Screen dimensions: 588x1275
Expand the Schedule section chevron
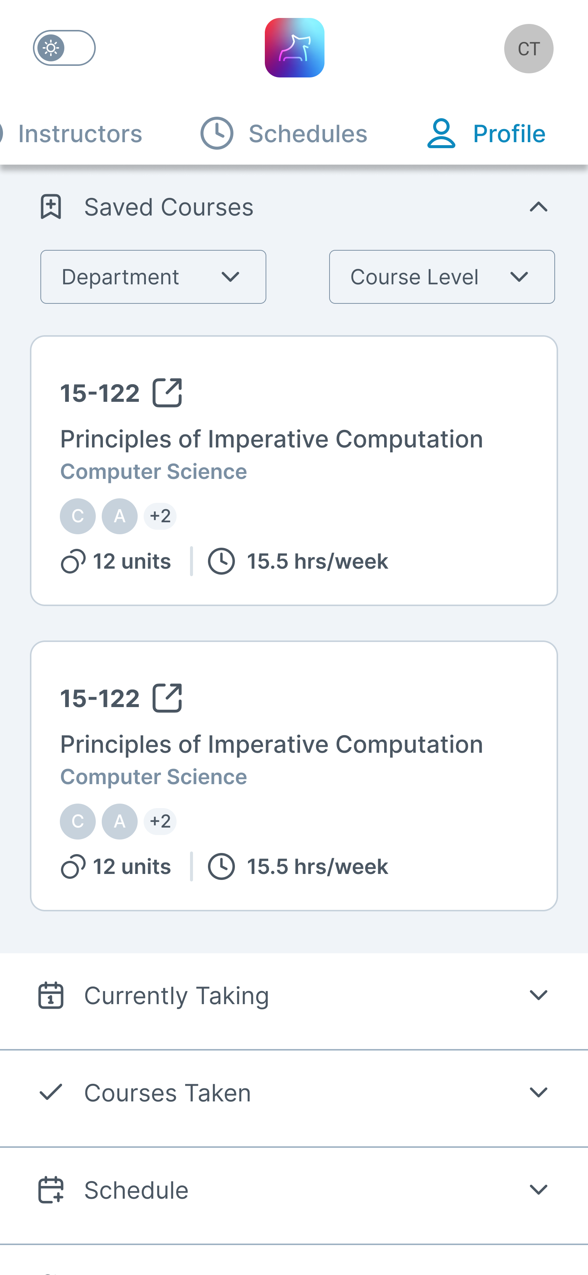(538, 1190)
